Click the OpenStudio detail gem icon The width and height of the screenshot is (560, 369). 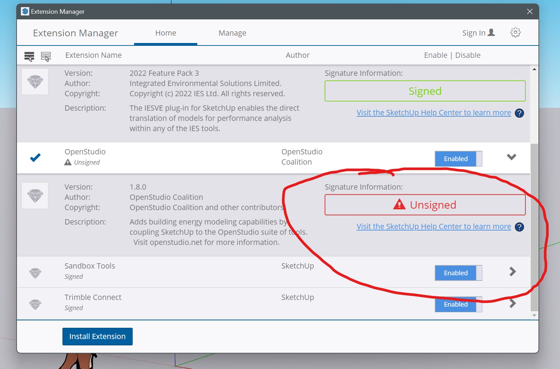point(35,196)
